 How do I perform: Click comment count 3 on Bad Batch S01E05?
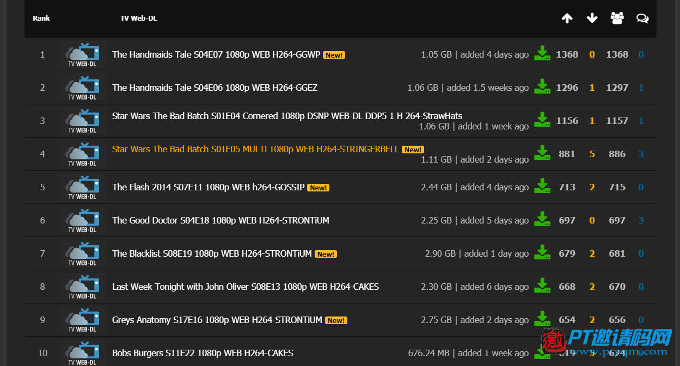coord(641,154)
